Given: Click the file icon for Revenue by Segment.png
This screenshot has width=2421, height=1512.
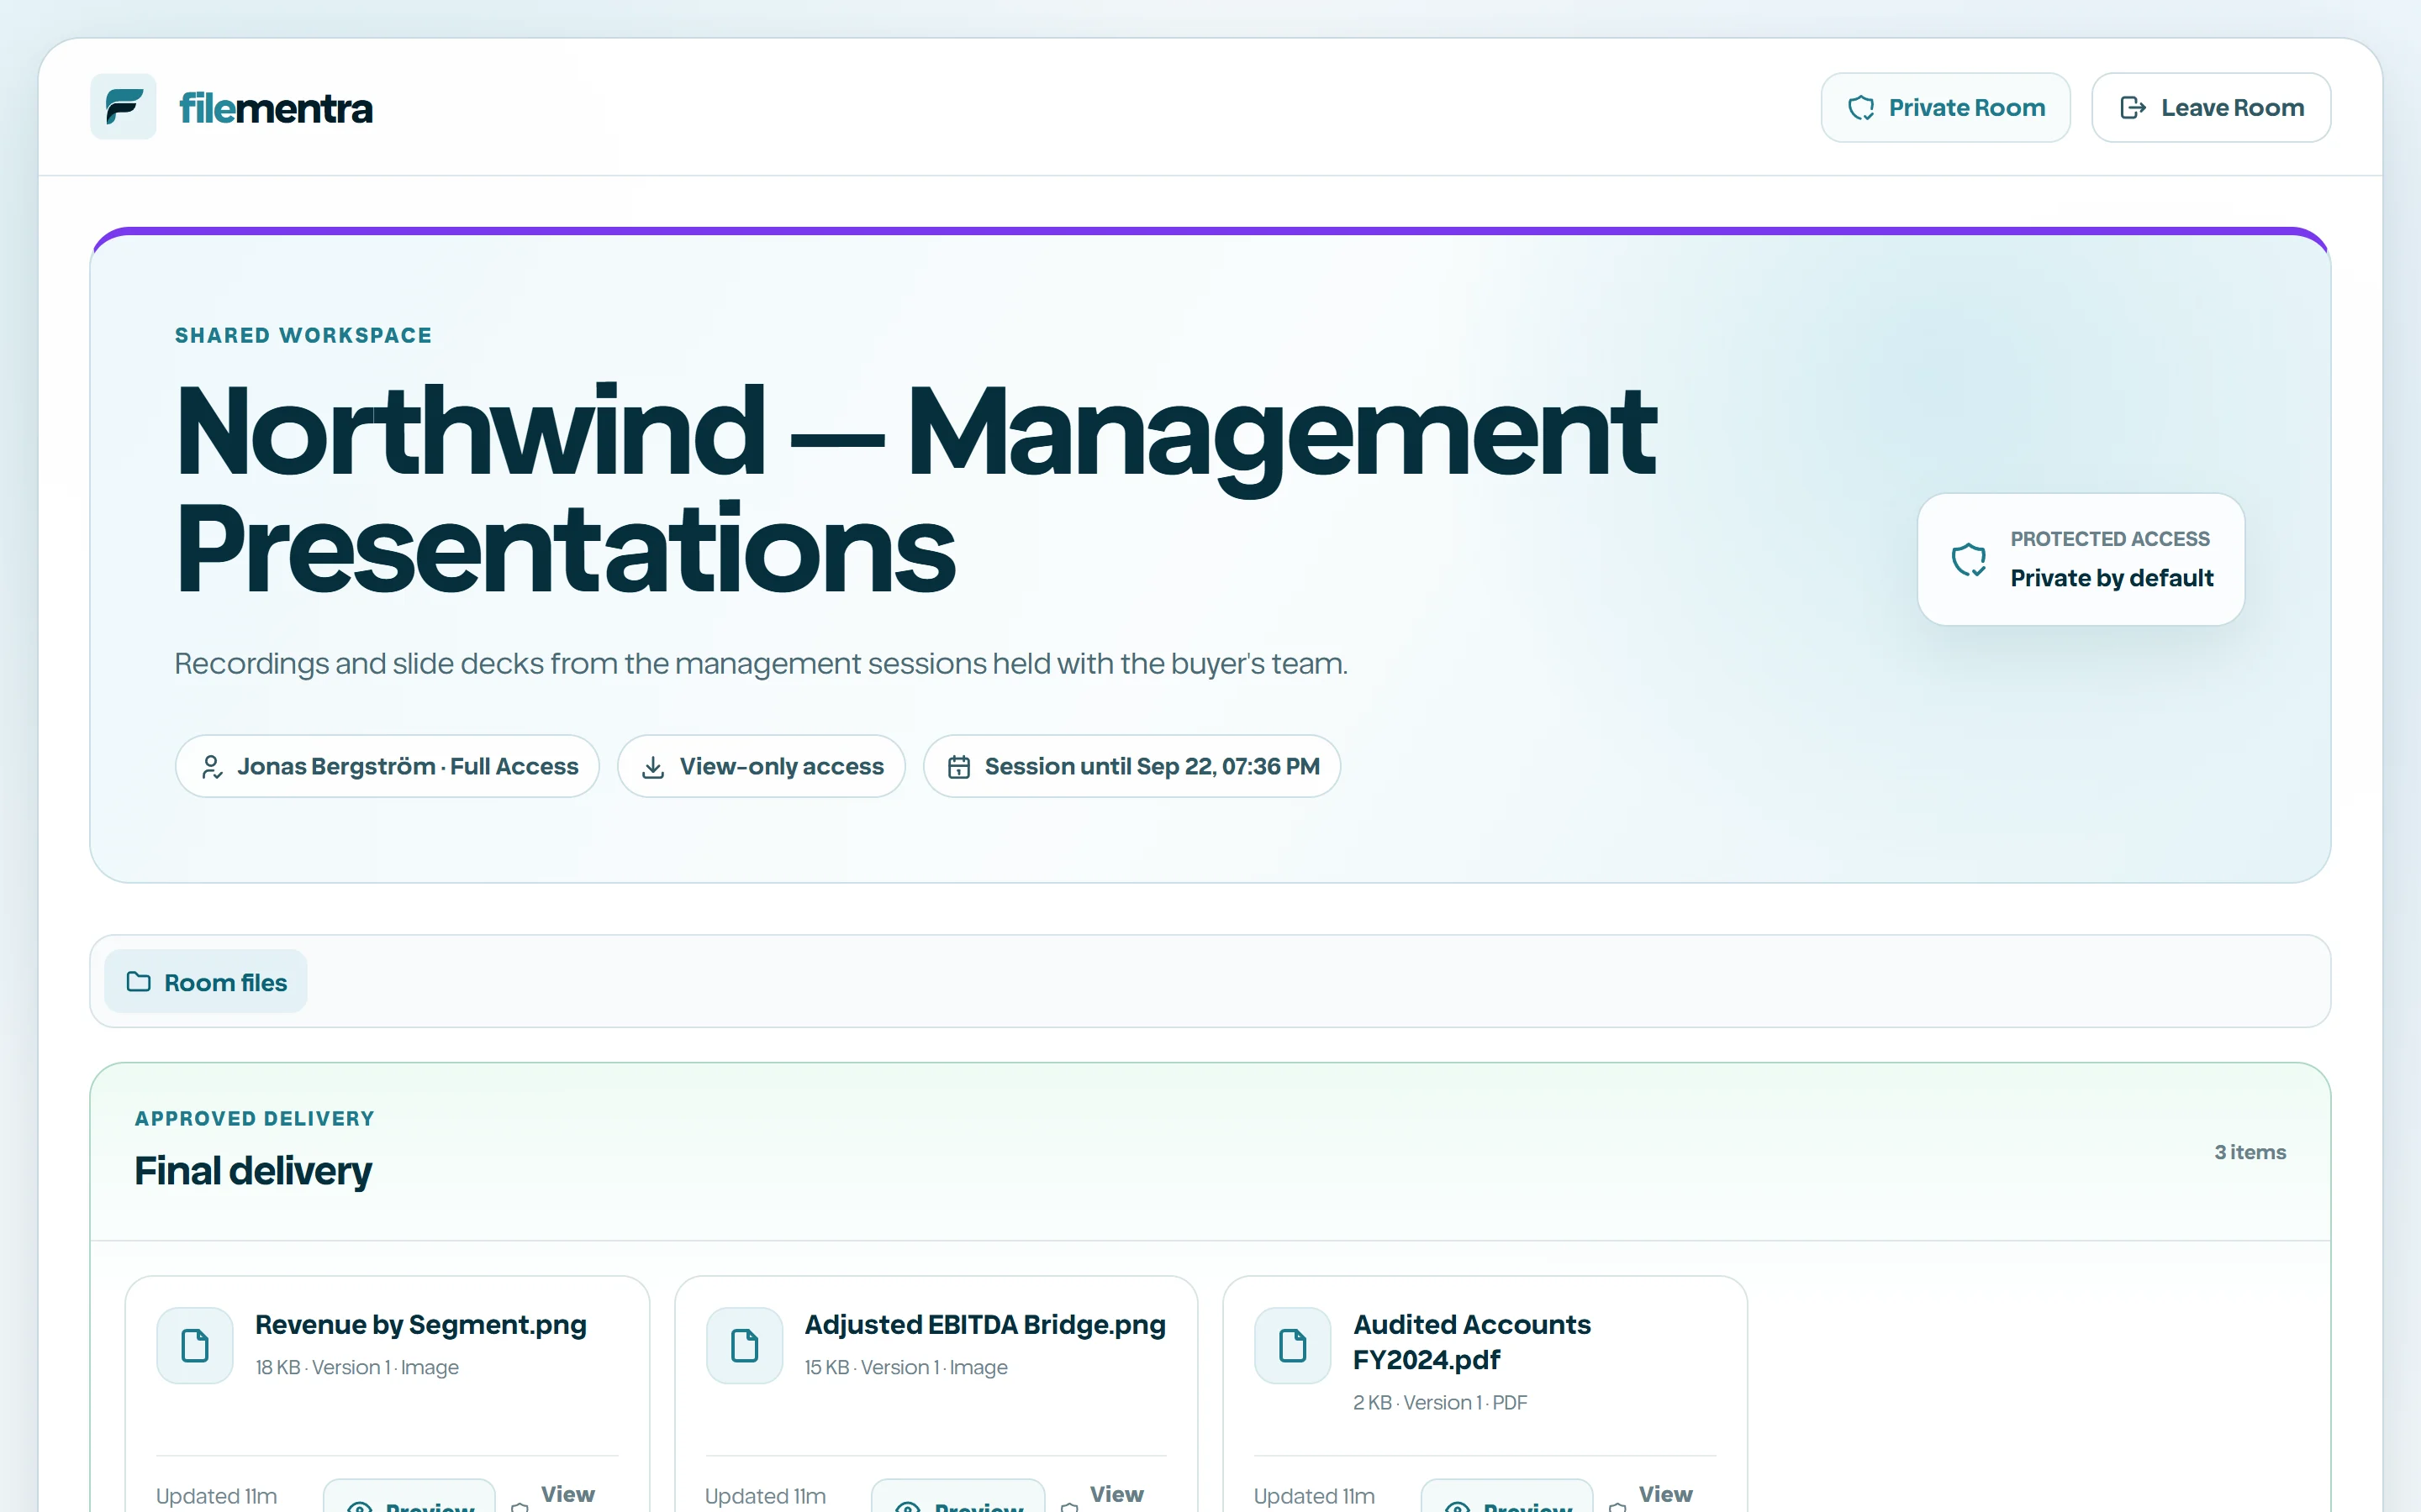Looking at the screenshot, I should 195,1345.
